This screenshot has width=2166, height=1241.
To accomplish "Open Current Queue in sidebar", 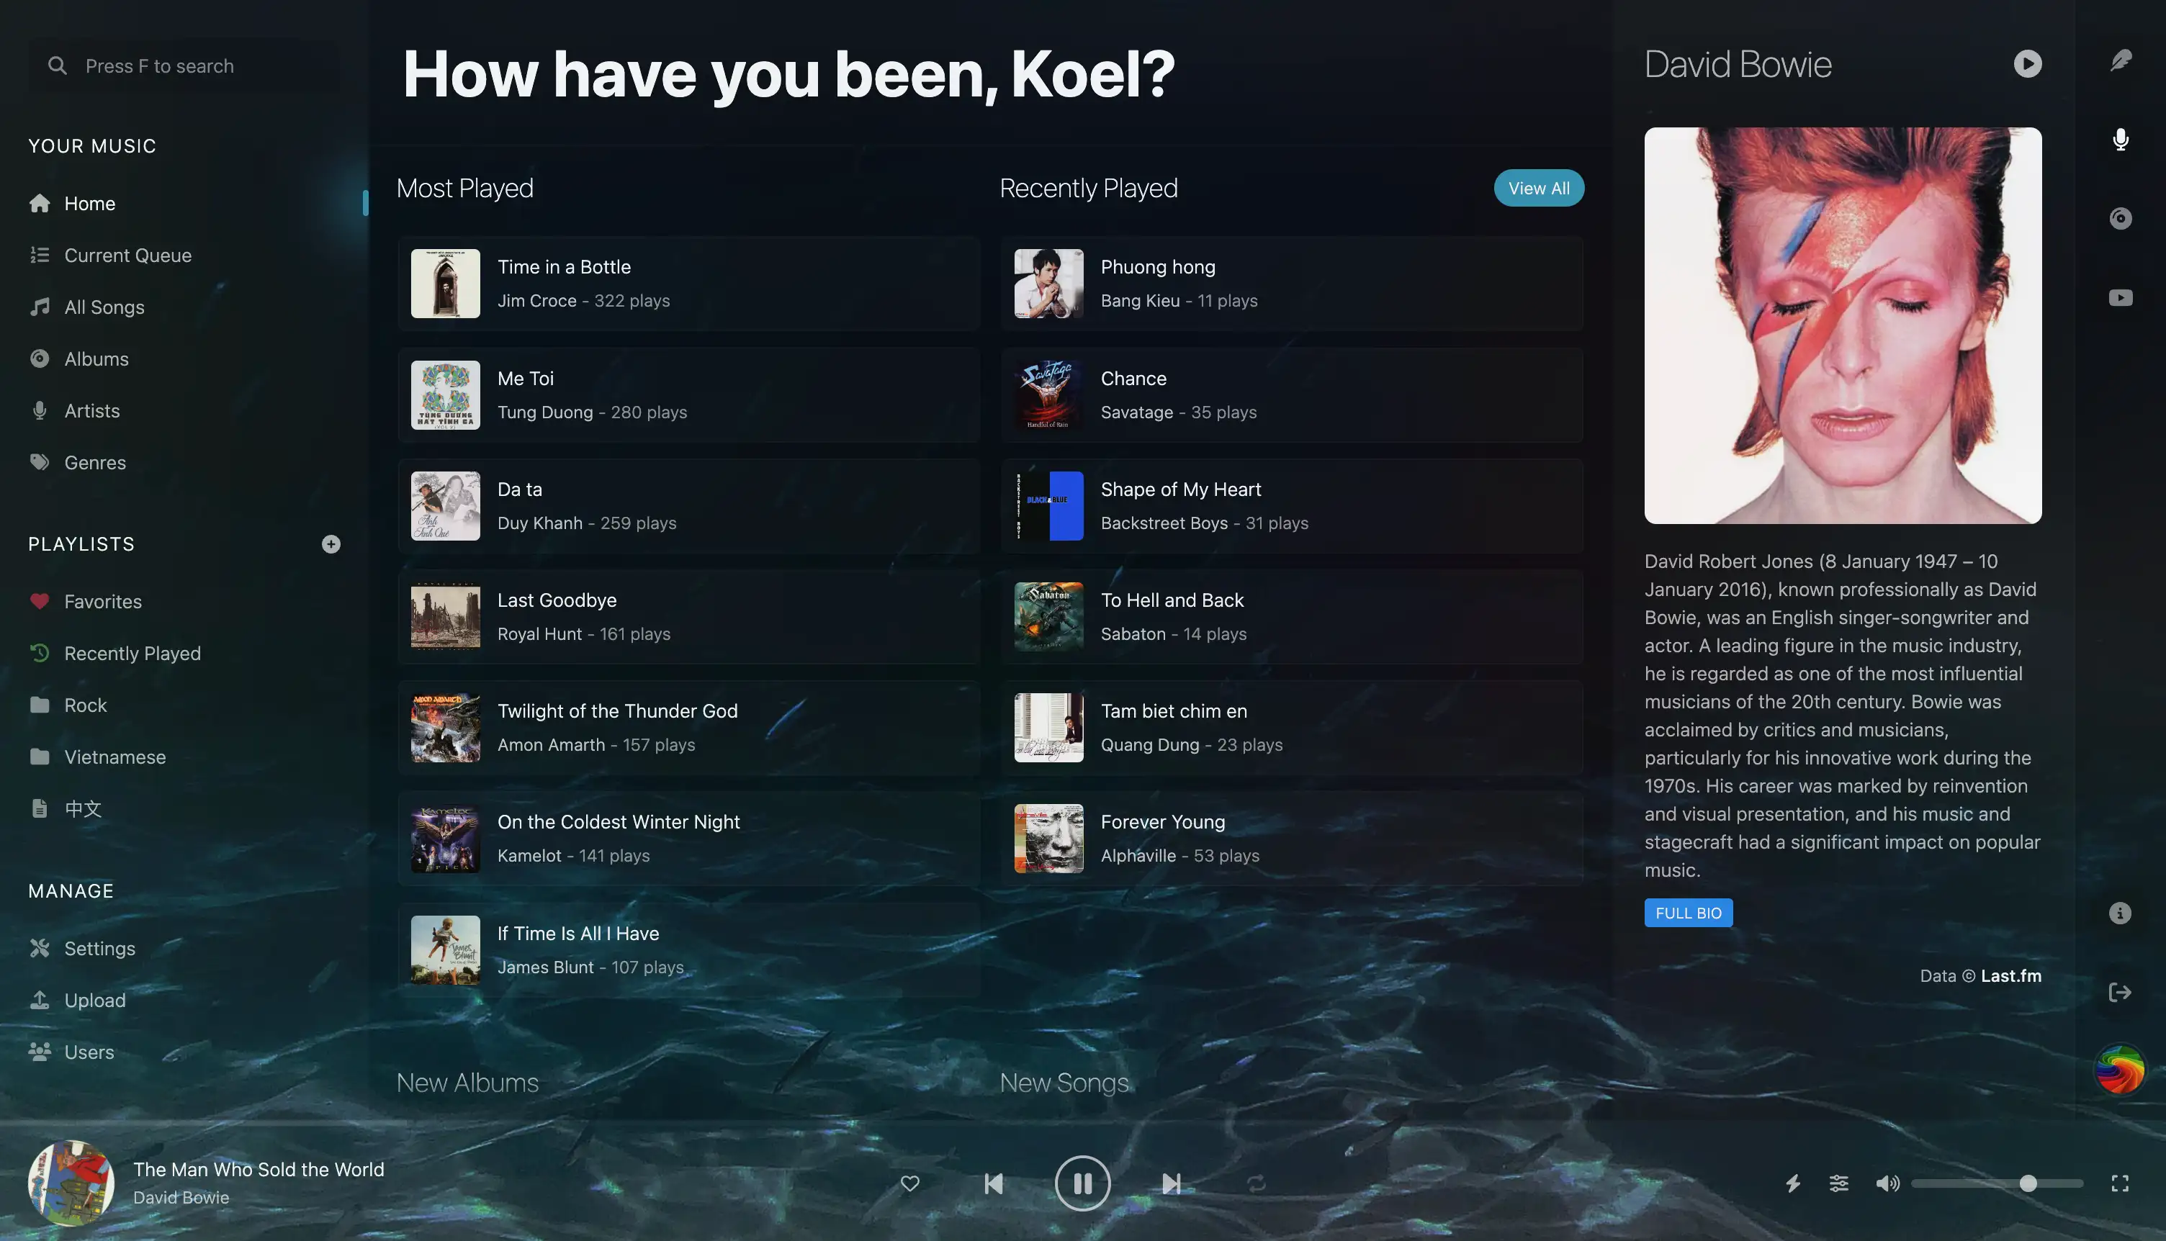I will [x=127, y=255].
